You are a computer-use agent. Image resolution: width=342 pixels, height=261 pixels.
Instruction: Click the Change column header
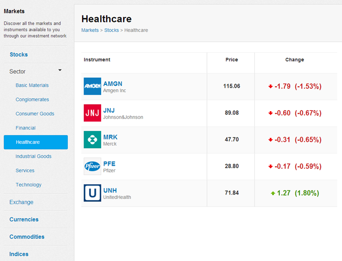295,60
